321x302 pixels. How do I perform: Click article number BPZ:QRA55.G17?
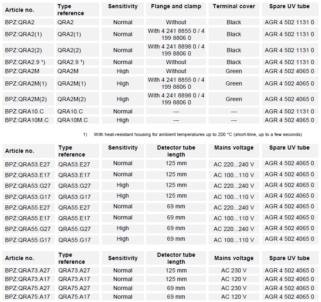[x=28, y=240]
